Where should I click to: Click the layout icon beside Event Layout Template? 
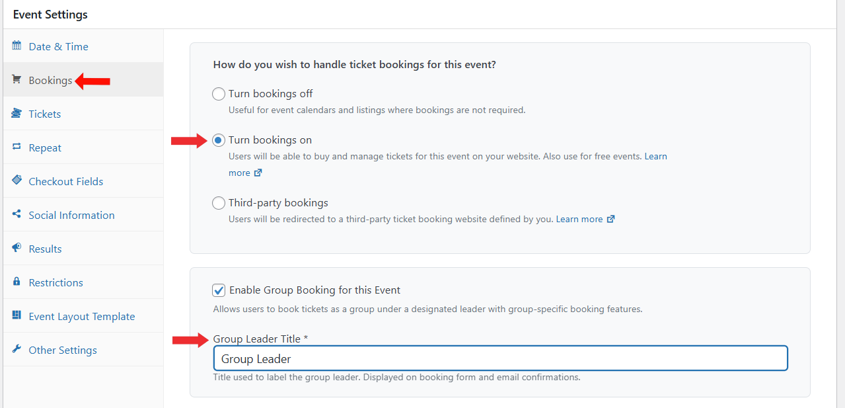pos(17,316)
